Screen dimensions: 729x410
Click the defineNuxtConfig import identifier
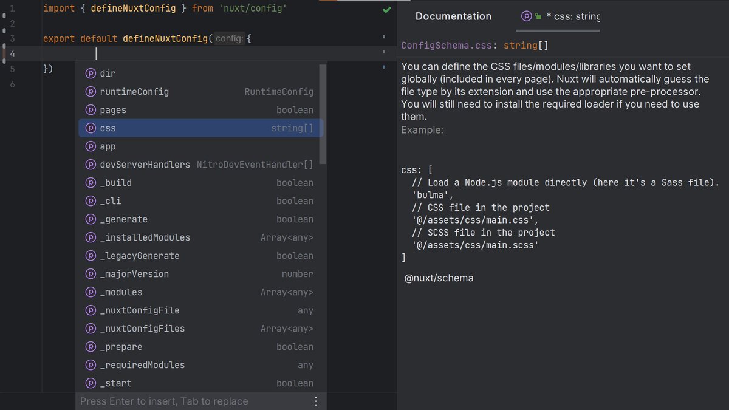point(133,9)
